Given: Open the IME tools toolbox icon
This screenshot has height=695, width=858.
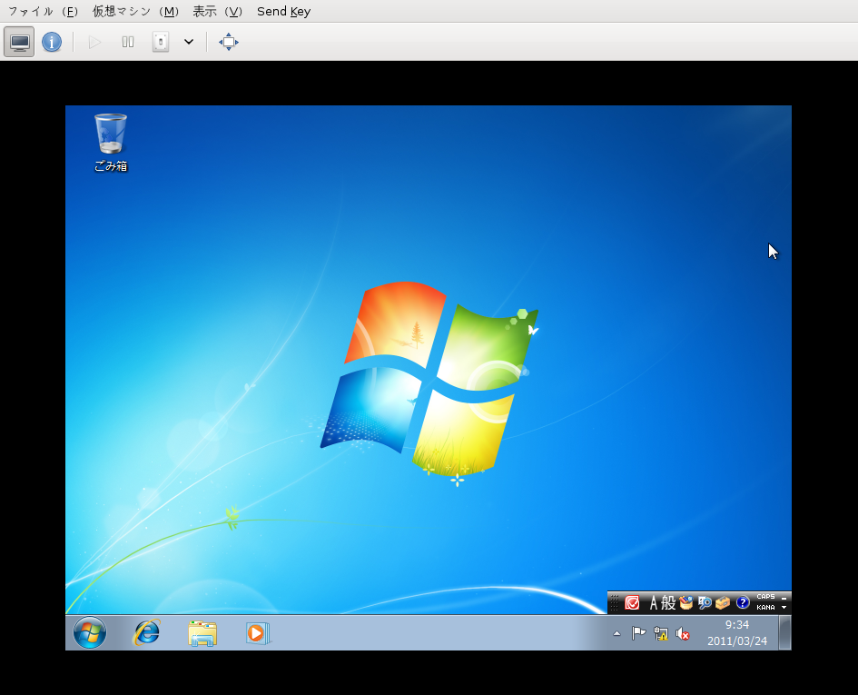Looking at the screenshot, I should point(723,603).
